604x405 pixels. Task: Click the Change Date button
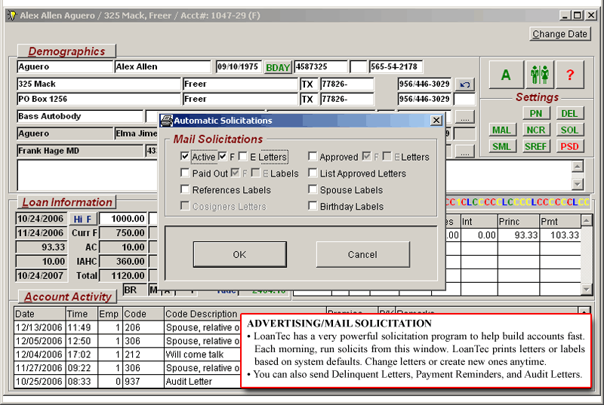[559, 34]
